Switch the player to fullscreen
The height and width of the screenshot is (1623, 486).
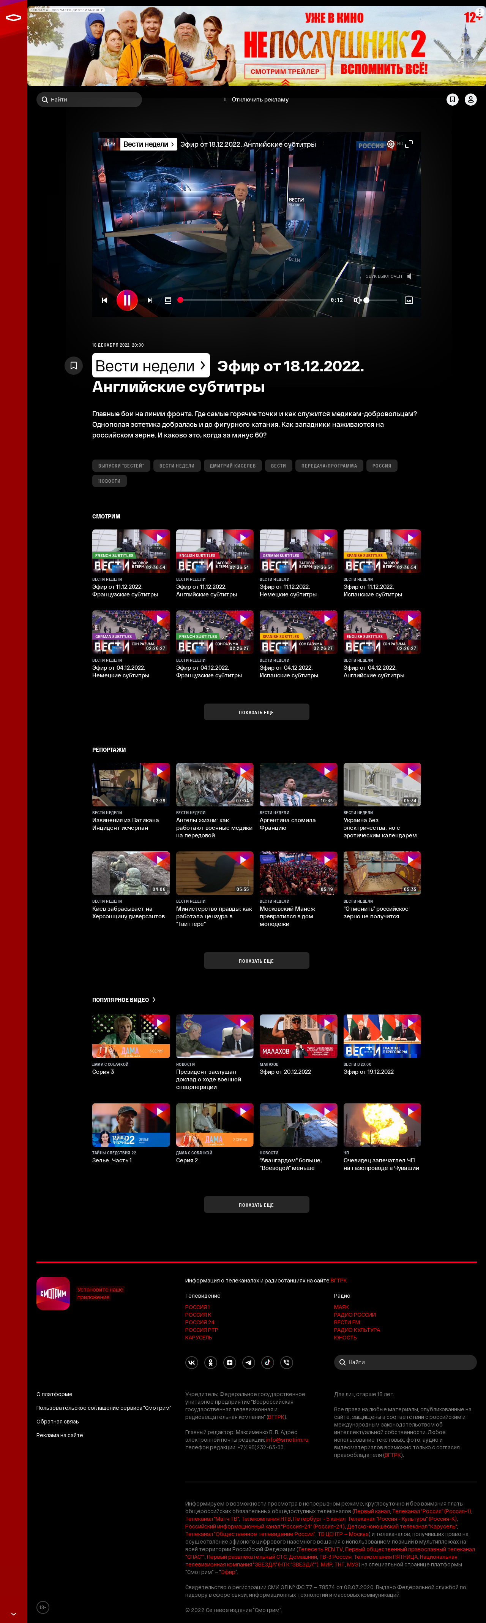(409, 144)
